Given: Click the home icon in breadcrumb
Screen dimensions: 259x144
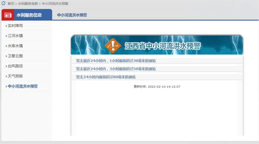Looking at the screenshot, I should 4,3.
